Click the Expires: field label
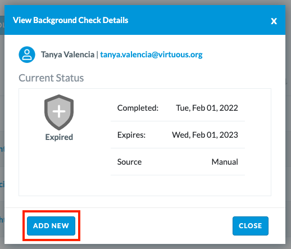The height and width of the screenshot is (249, 291). click(131, 135)
